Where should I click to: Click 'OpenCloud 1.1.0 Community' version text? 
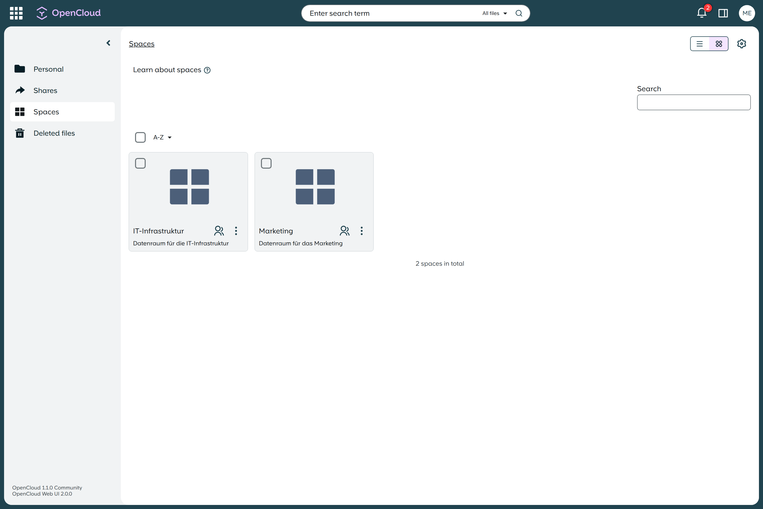pyautogui.click(x=47, y=488)
